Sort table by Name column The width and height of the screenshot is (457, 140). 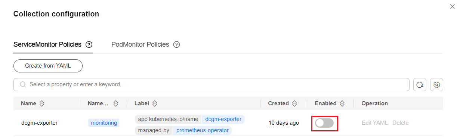41,104
